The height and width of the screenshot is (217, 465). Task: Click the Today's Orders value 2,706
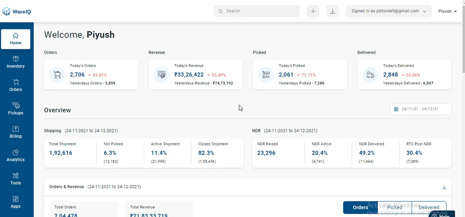coord(77,75)
